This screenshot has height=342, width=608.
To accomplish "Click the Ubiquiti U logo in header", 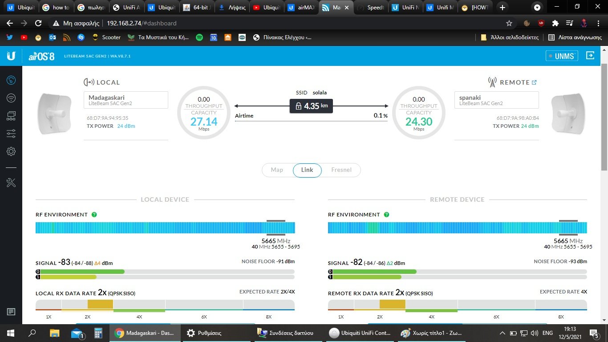I will click(x=11, y=56).
